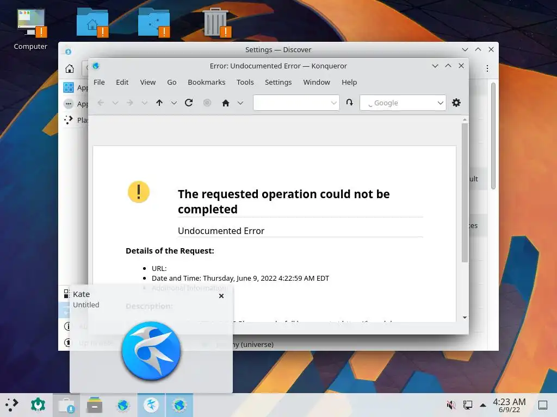
Task: Click the scroll up arrow in Konqueror
Action: tap(465, 120)
